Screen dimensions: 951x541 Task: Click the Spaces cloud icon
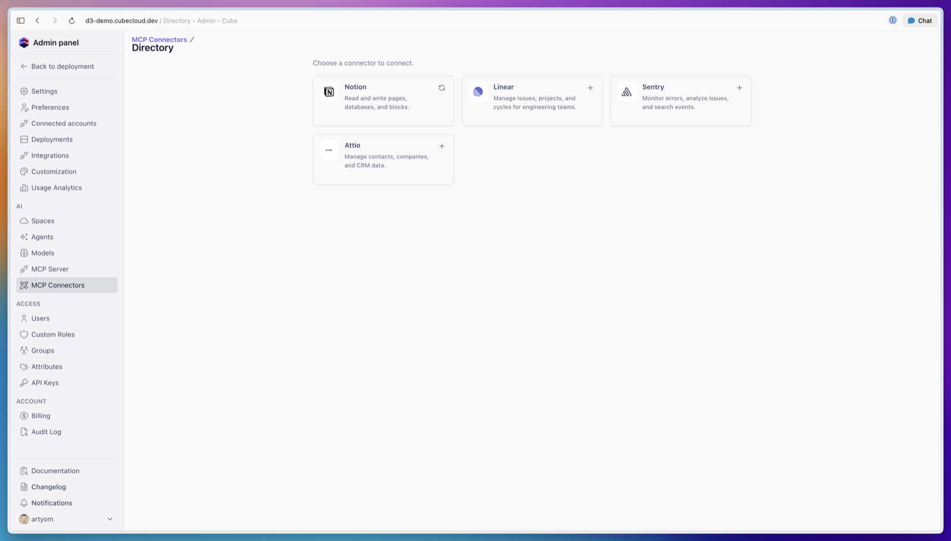tap(24, 221)
